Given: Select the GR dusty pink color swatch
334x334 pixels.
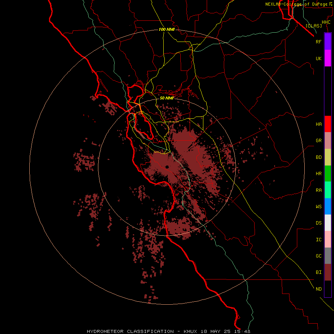Looking at the screenshot, I should pos(328,141).
